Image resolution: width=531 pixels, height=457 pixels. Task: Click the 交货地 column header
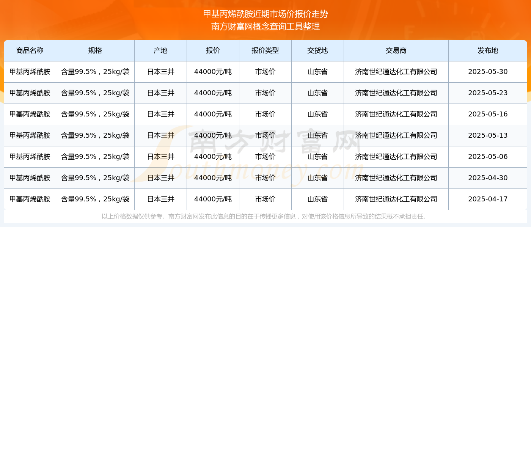[x=318, y=50]
